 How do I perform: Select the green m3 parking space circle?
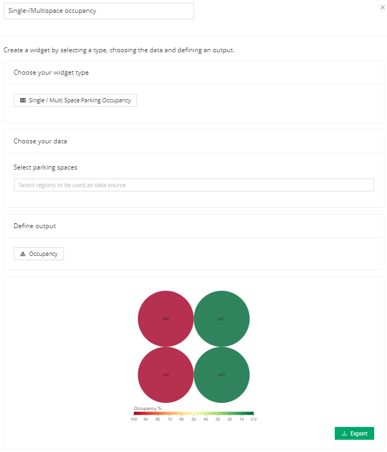[221, 375]
